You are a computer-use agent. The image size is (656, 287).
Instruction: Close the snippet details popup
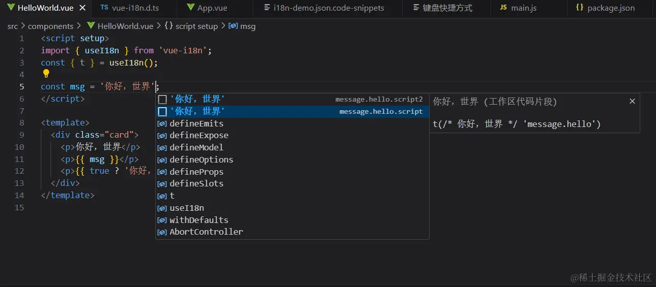pos(632,101)
